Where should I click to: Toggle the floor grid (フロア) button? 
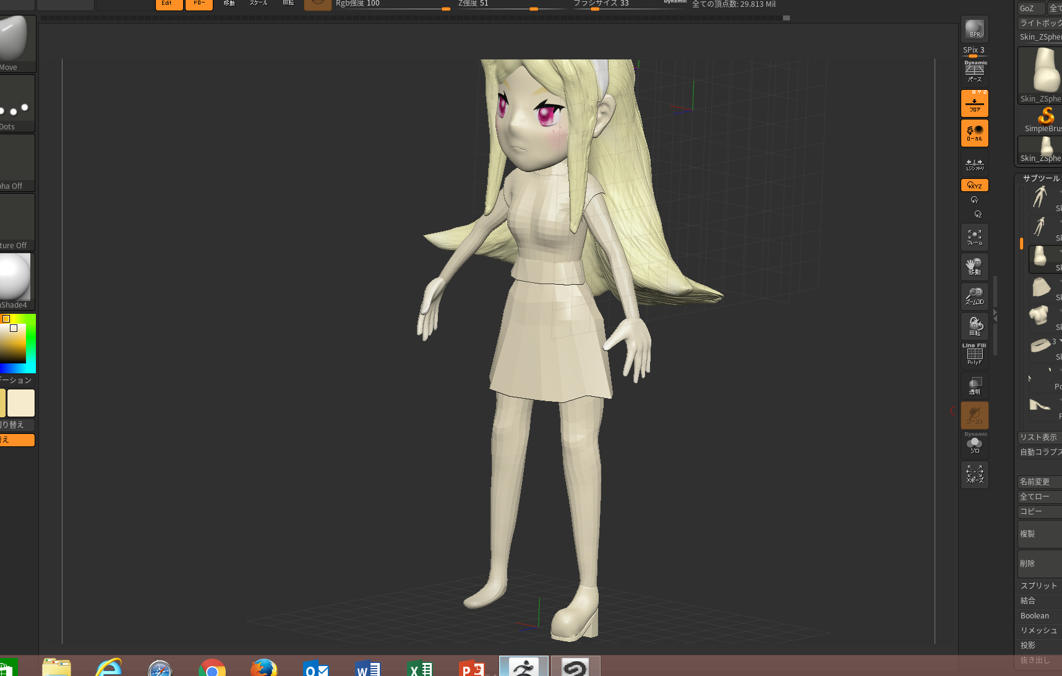click(974, 103)
